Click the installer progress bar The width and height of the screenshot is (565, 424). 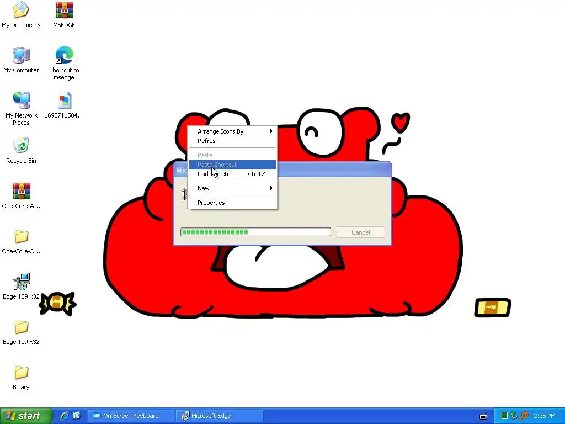coord(255,232)
